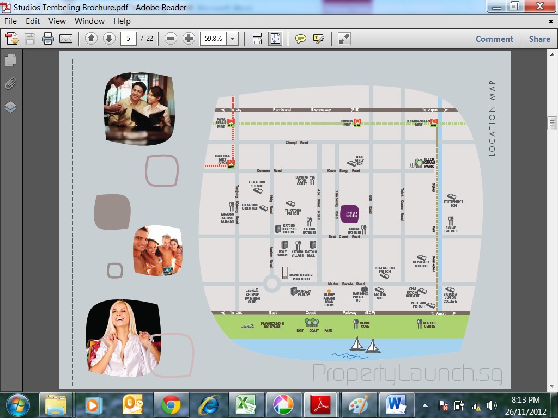Open Google Chrome from taskbar

[x=171, y=405]
